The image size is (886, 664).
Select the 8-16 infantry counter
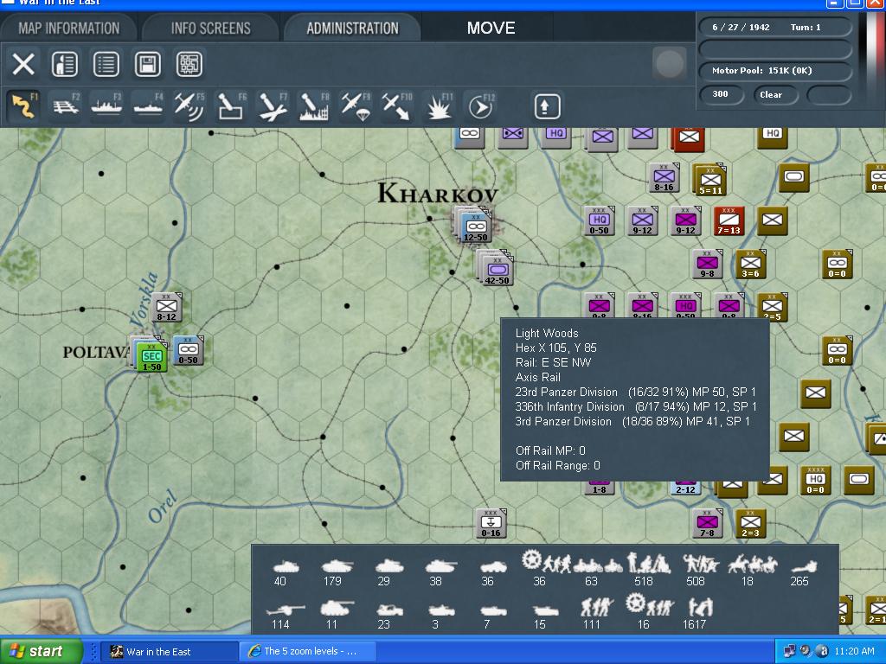click(664, 177)
